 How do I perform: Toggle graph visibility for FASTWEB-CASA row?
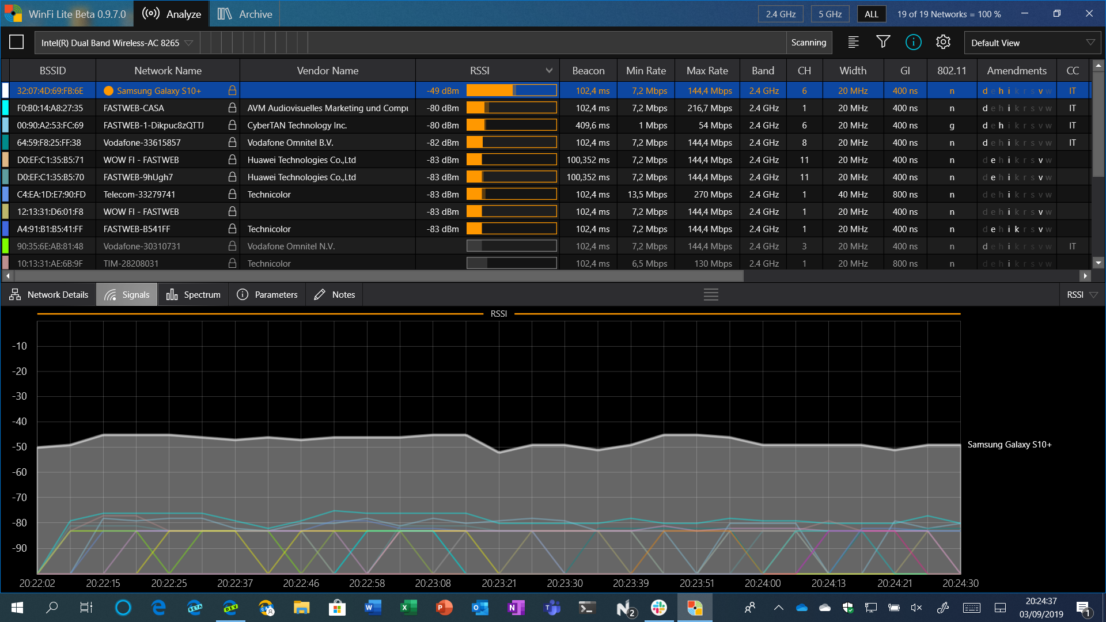[5, 108]
